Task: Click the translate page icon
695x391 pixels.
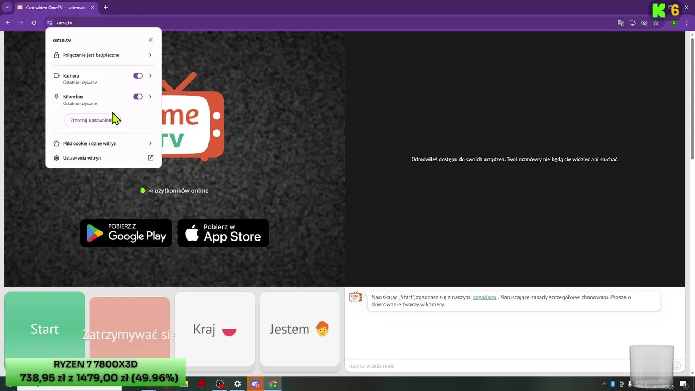Action: tap(621, 23)
